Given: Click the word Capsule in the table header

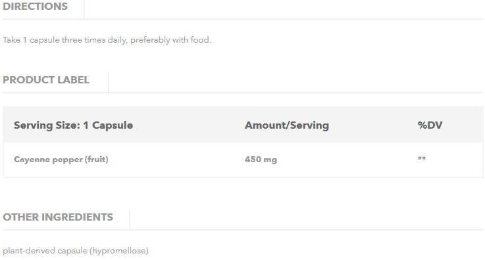Looking at the screenshot, I should tap(113, 125).
